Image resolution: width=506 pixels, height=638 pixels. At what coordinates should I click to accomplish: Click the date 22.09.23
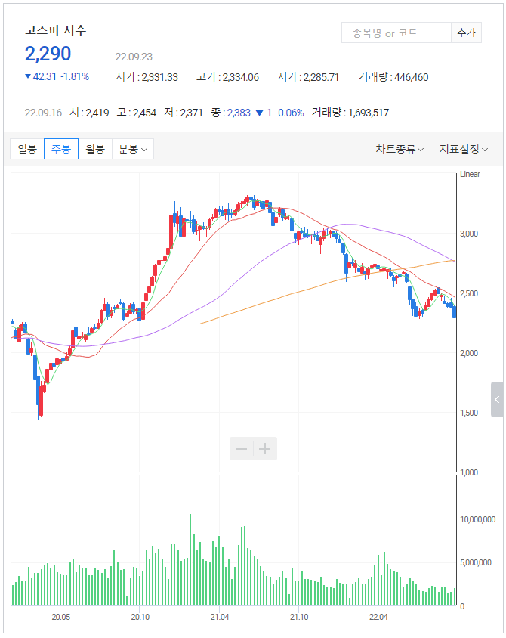(x=134, y=57)
